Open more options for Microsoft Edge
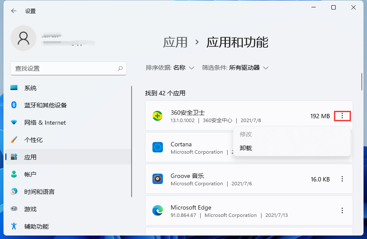Screen dimensions: 367x239 [x=342, y=210]
